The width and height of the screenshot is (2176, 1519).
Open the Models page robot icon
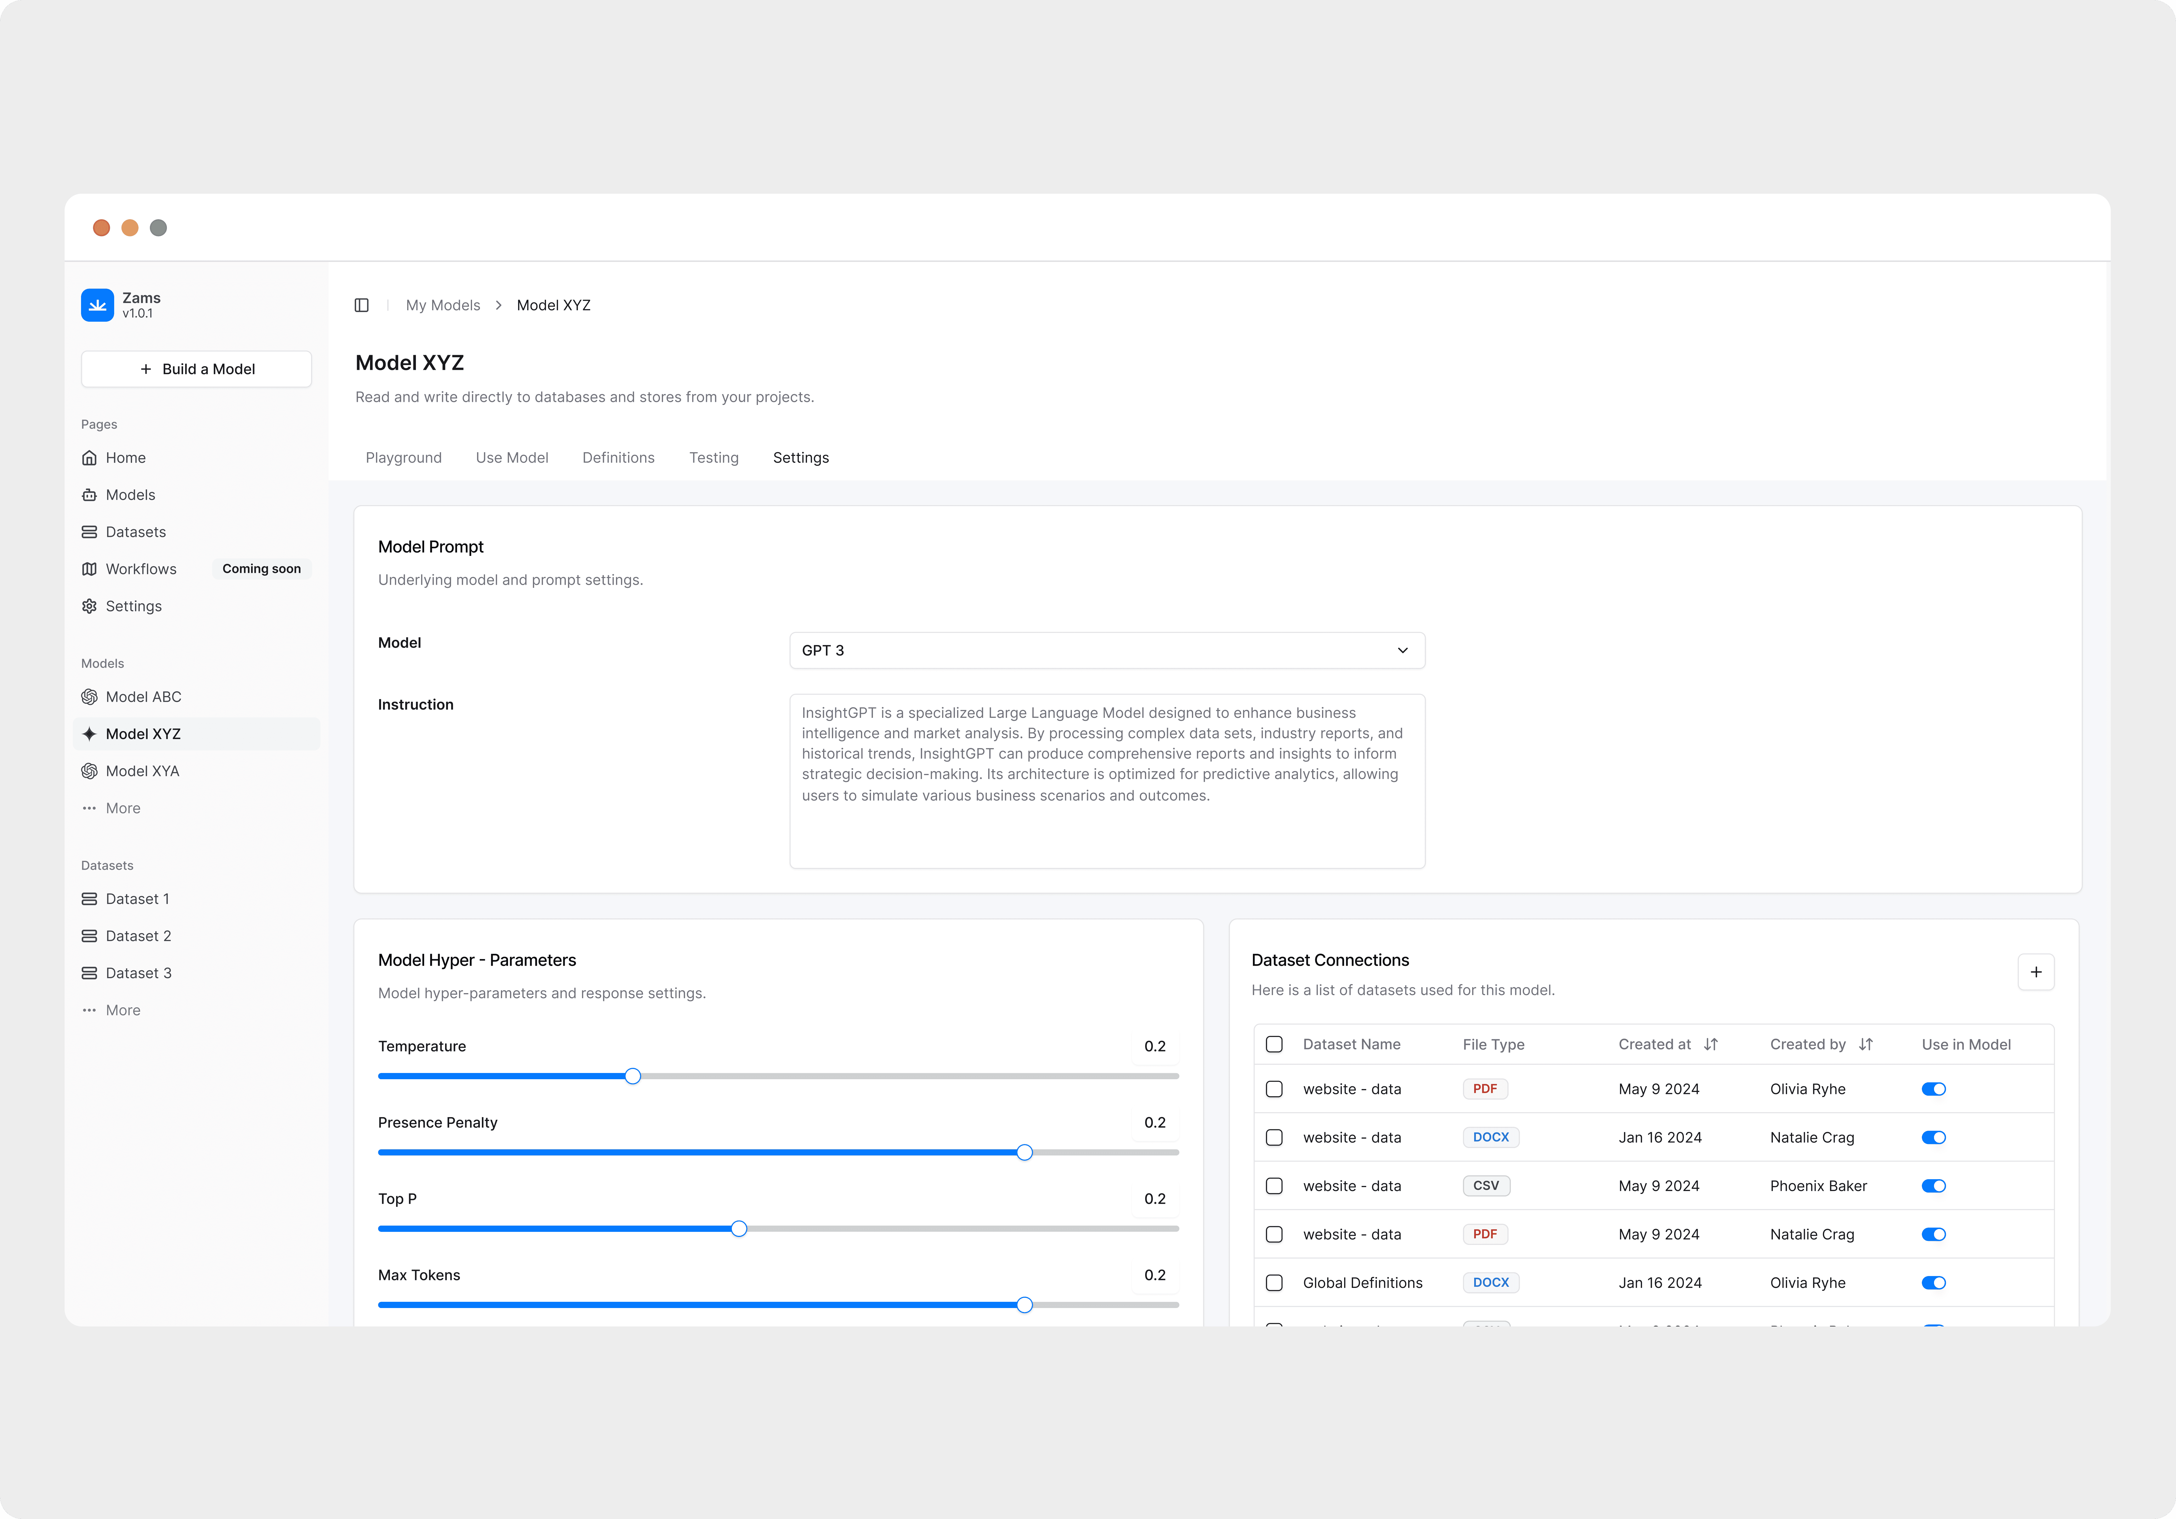click(x=89, y=494)
